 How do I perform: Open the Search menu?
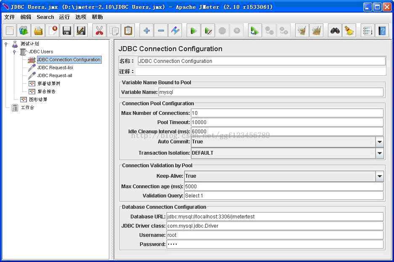pyautogui.click(x=45, y=17)
